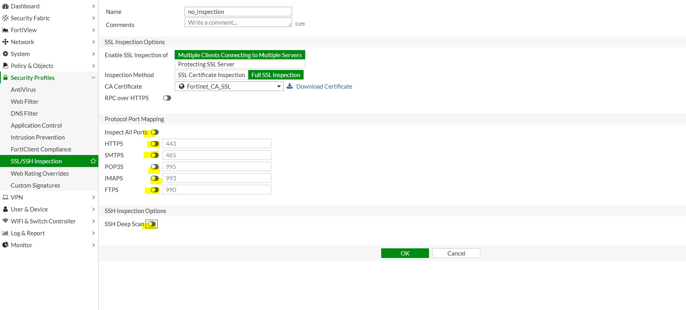Toggle the IMAPS inspection switch
The height and width of the screenshot is (310, 686).
(x=155, y=178)
